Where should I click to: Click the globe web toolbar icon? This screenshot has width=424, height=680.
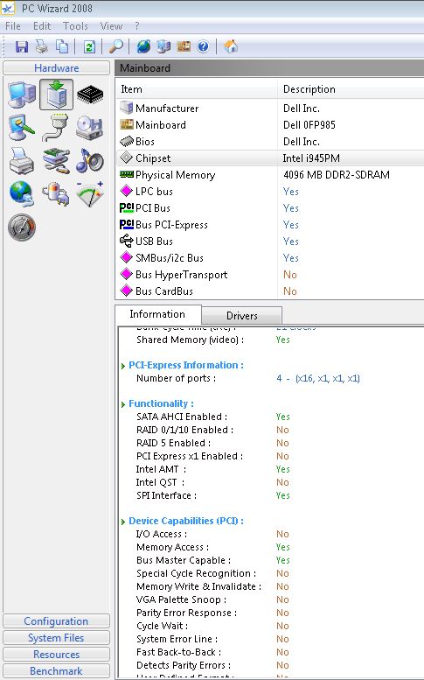tap(143, 46)
